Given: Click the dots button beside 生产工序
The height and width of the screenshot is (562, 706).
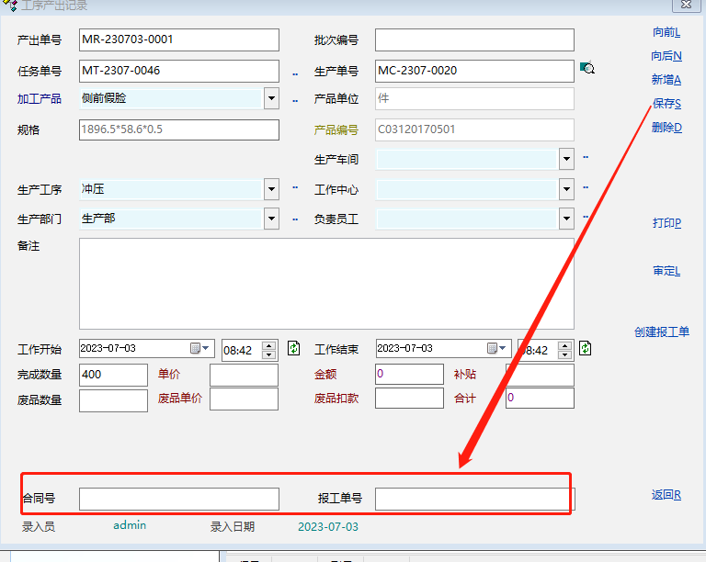Looking at the screenshot, I should 295,188.
